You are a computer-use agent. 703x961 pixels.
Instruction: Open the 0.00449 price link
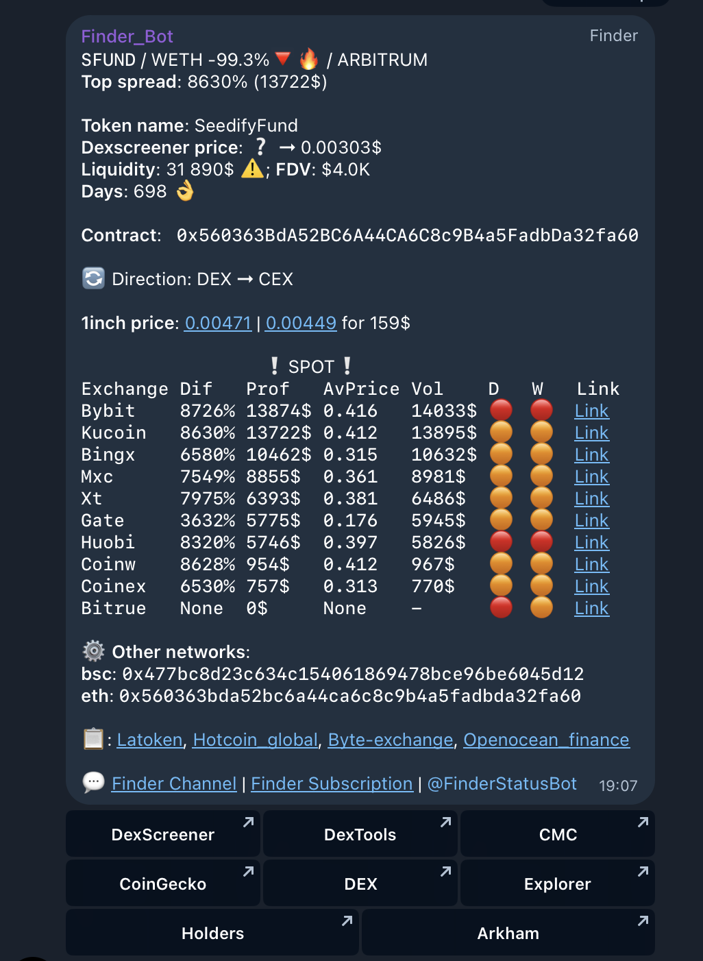[x=301, y=323]
